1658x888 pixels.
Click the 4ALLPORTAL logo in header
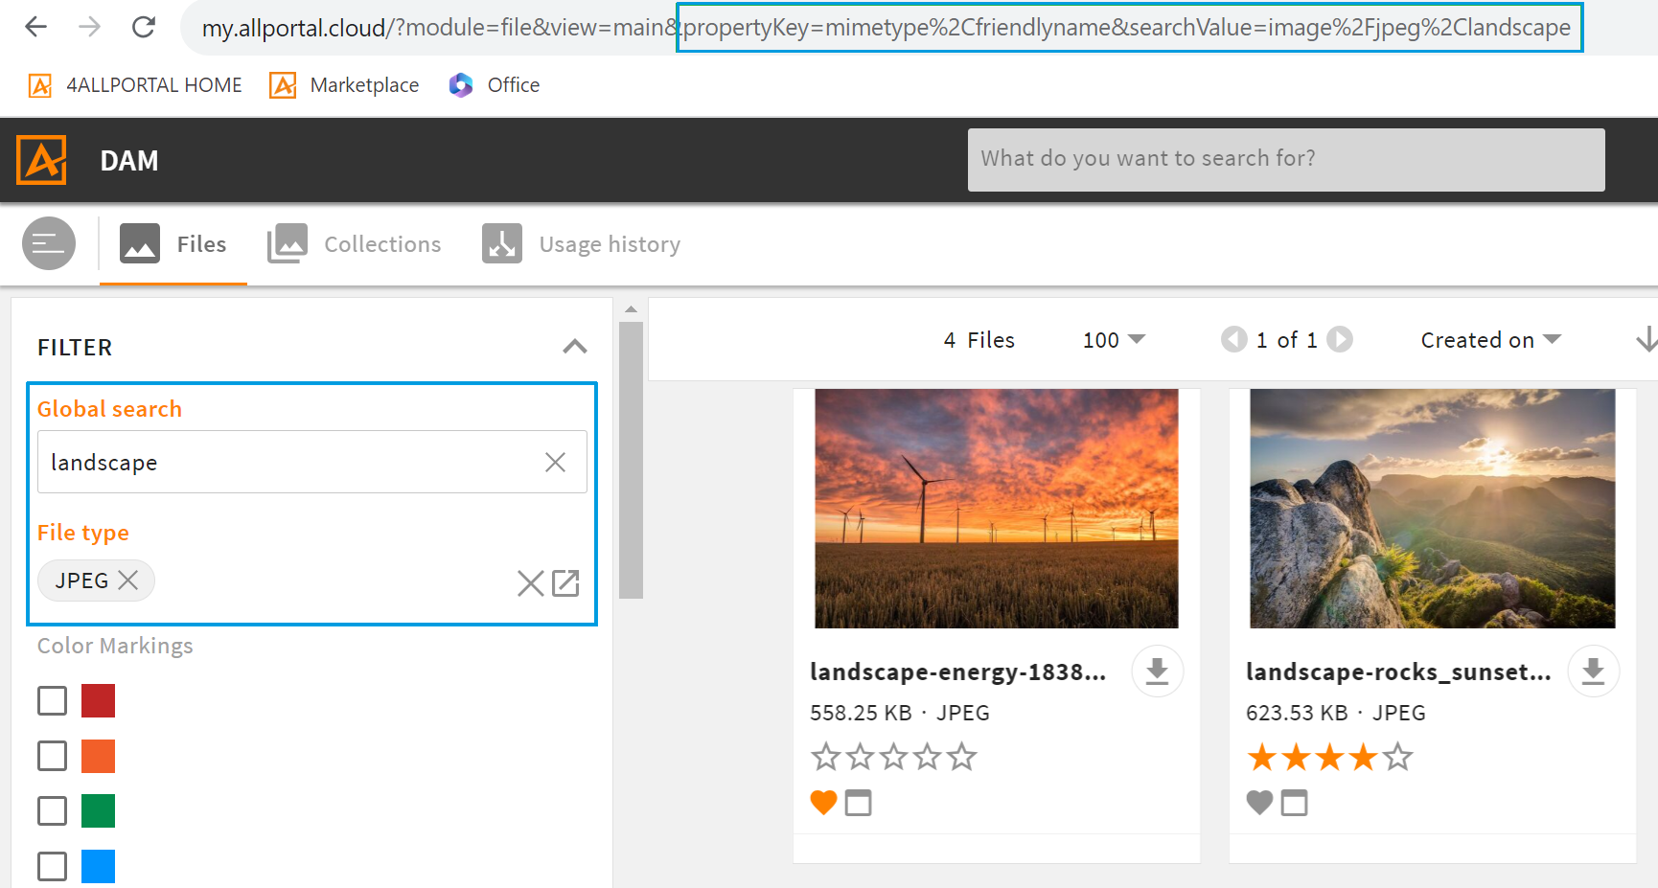point(41,160)
